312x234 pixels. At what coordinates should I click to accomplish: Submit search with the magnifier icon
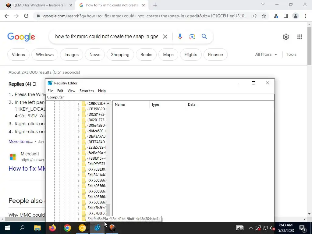(204, 37)
